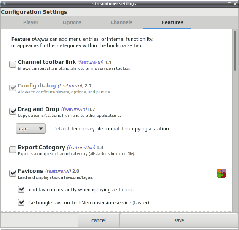This screenshot has width=239, height=230.
Task: Click the save button
Action: 179,220
